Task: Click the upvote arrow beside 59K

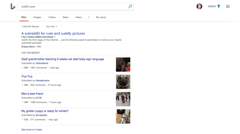Action: [x=23, y=85]
